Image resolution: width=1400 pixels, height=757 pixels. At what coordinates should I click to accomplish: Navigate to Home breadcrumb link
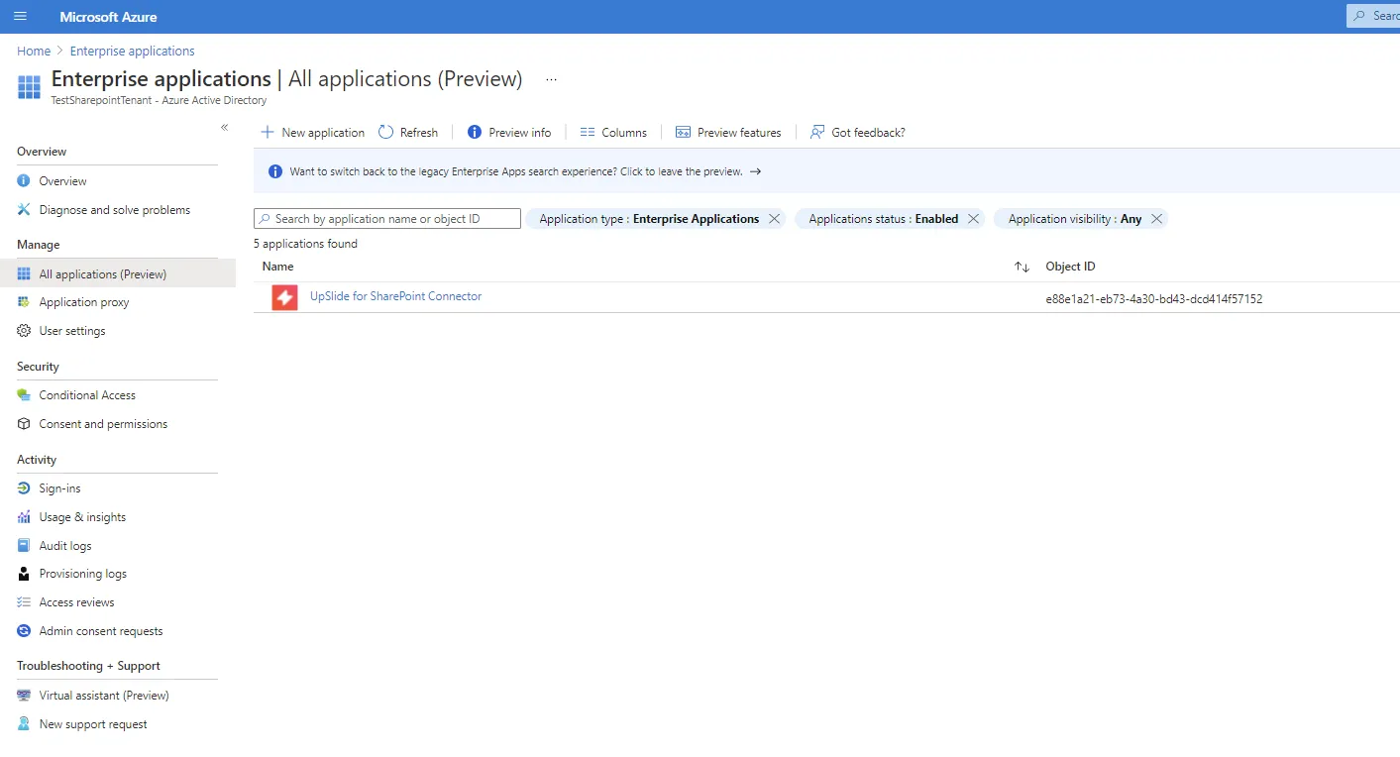tap(34, 51)
